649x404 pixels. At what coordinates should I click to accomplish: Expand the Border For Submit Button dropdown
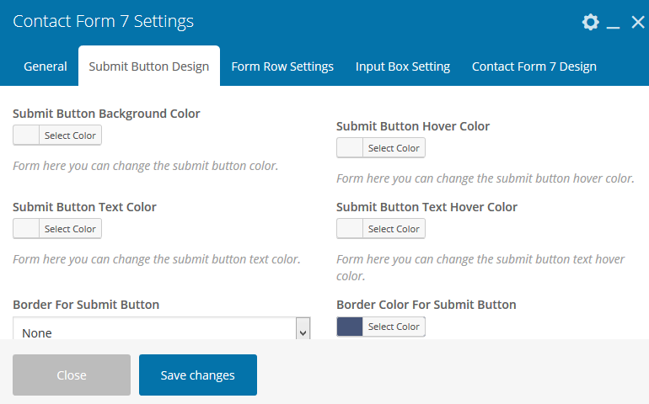162,332
